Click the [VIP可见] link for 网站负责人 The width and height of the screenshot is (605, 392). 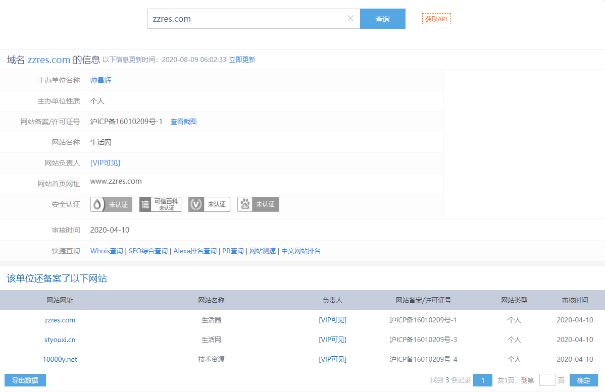pyautogui.click(x=105, y=163)
